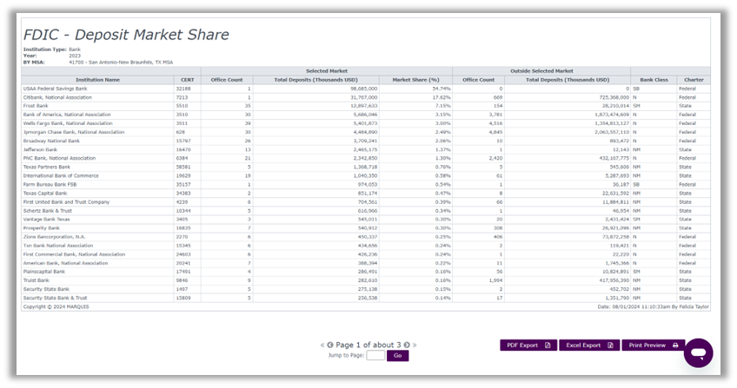
Task: Open Print Preview
Action: pos(653,345)
